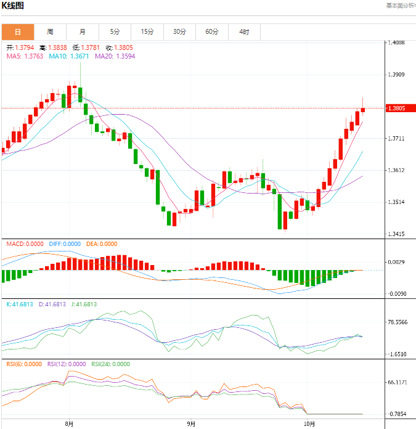Select the 60分 timeframe tab
The height and width of the screenshot is (429, 416).
(211, 31)
